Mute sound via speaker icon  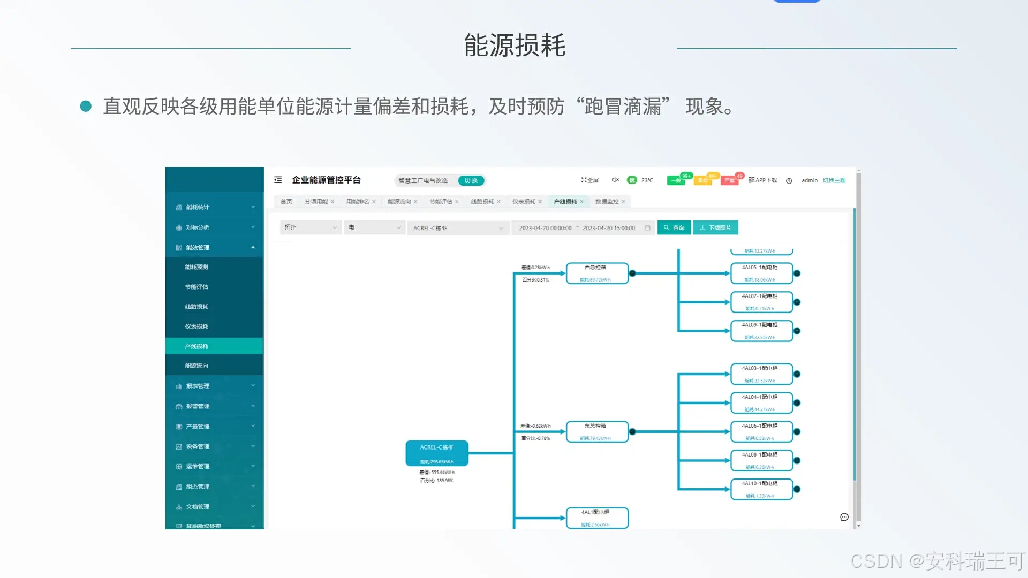click(x=615, y=180)
